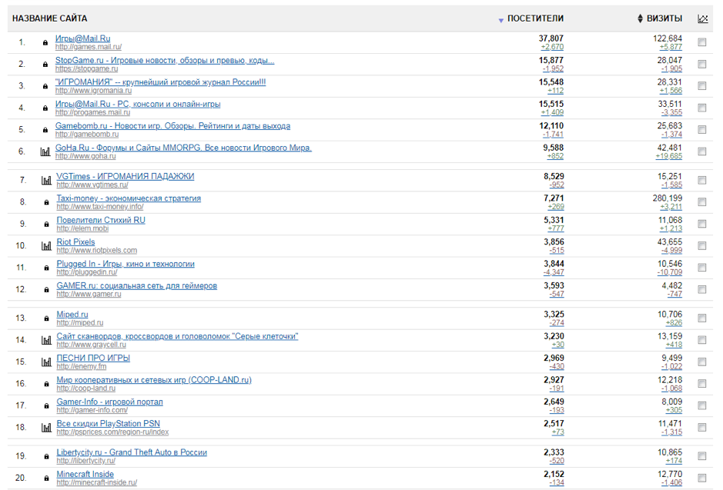Click lock icon next to Игры@Mail.Ru row
Screen dimensions: 723x490
point(45,43)
